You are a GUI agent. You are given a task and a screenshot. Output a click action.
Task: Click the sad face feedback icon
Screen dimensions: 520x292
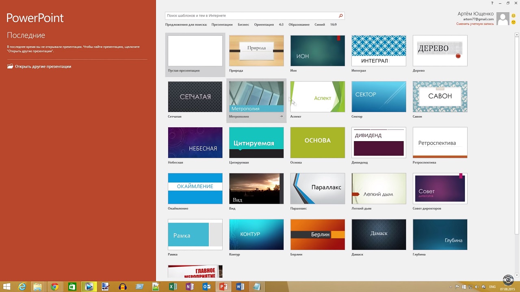(513, 21)
